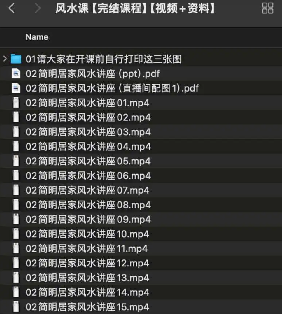
Task: Click the video file icon for 讲座05.mp4
Action: 16,161
